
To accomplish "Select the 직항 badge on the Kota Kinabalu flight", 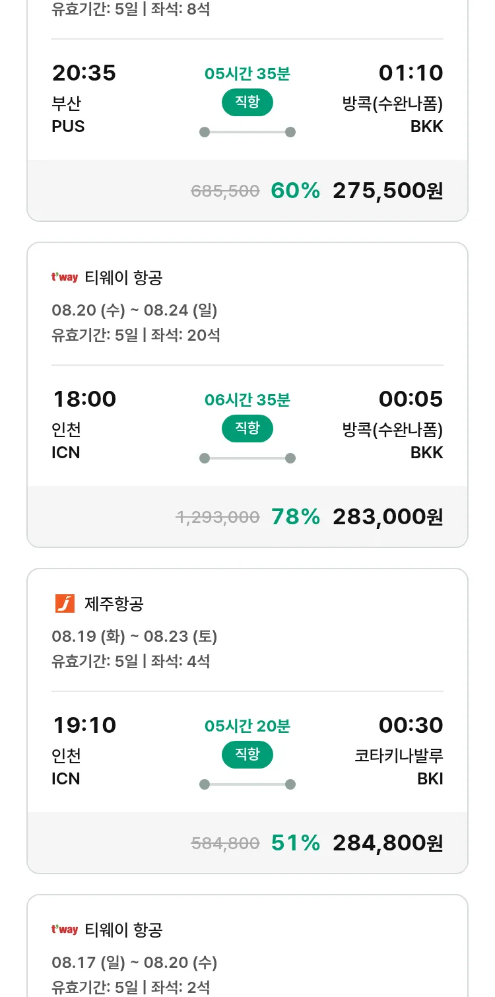I will pos(247,755).
